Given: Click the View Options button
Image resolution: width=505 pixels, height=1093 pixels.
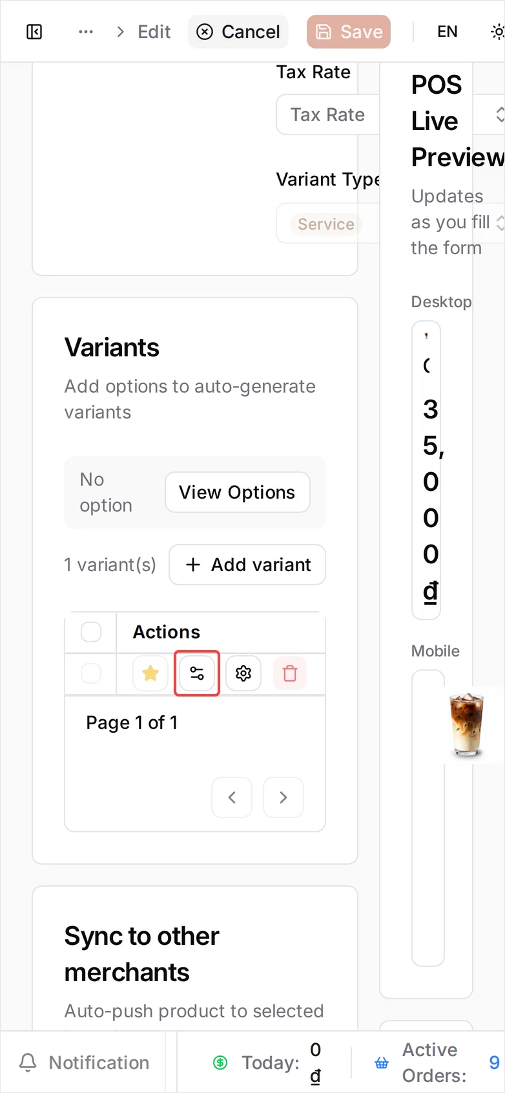Looking at the screenshot, I should pos(238,492).
